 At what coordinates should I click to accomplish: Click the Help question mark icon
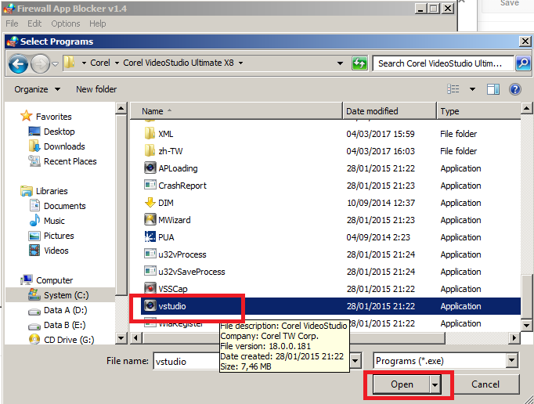(x=515, y=89)
